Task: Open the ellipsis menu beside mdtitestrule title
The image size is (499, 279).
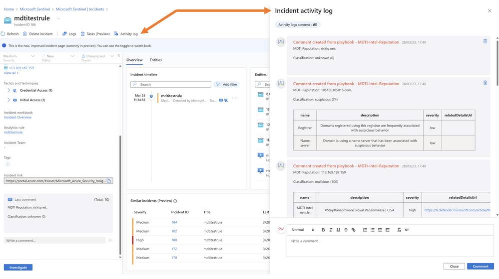Action: 58,18
